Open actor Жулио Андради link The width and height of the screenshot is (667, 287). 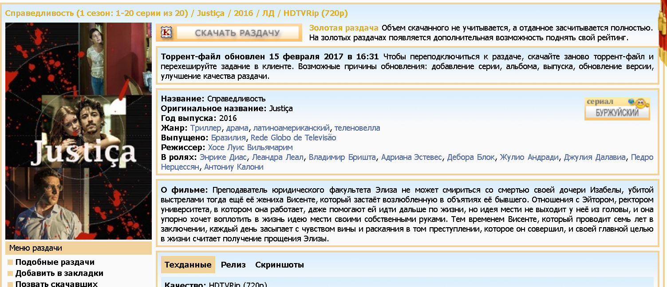pos(529,157)
